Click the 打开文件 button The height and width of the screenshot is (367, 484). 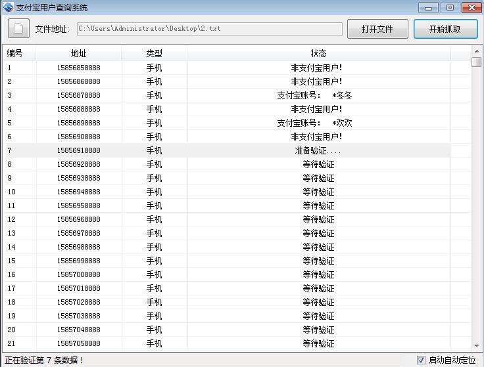tap(377, 29)
